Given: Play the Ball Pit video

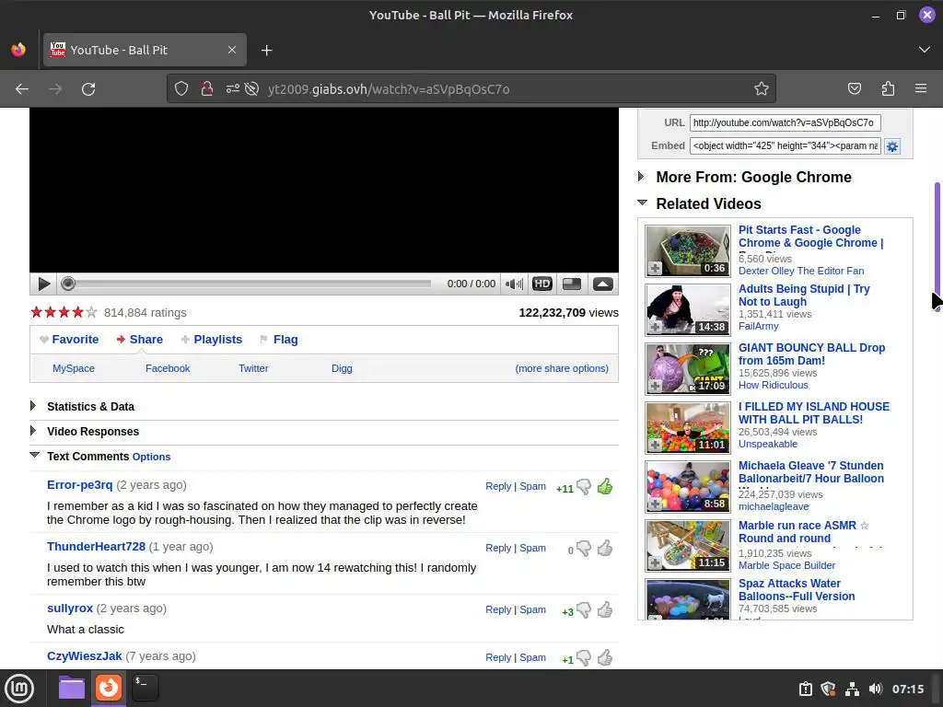Looking at the screenshot, I should point(43,284).
